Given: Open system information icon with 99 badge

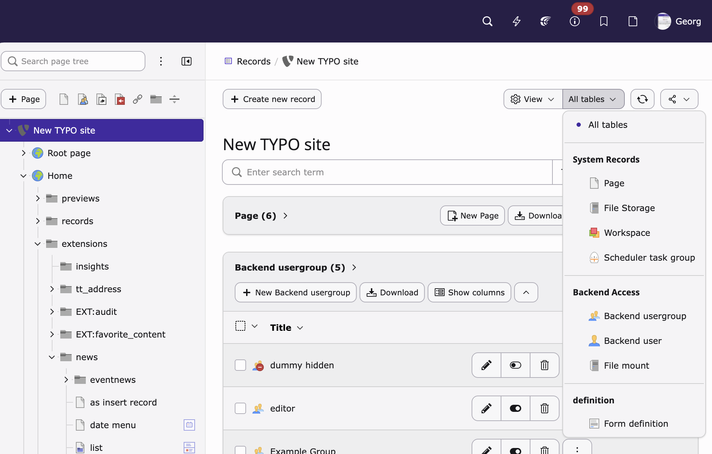Looking at the screenshot, I should (x=575, y=21).
